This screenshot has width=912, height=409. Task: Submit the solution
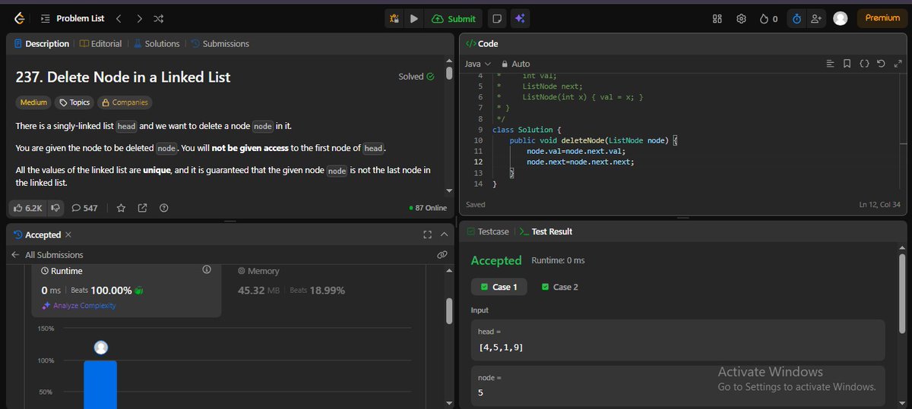[x=454, y=18]
